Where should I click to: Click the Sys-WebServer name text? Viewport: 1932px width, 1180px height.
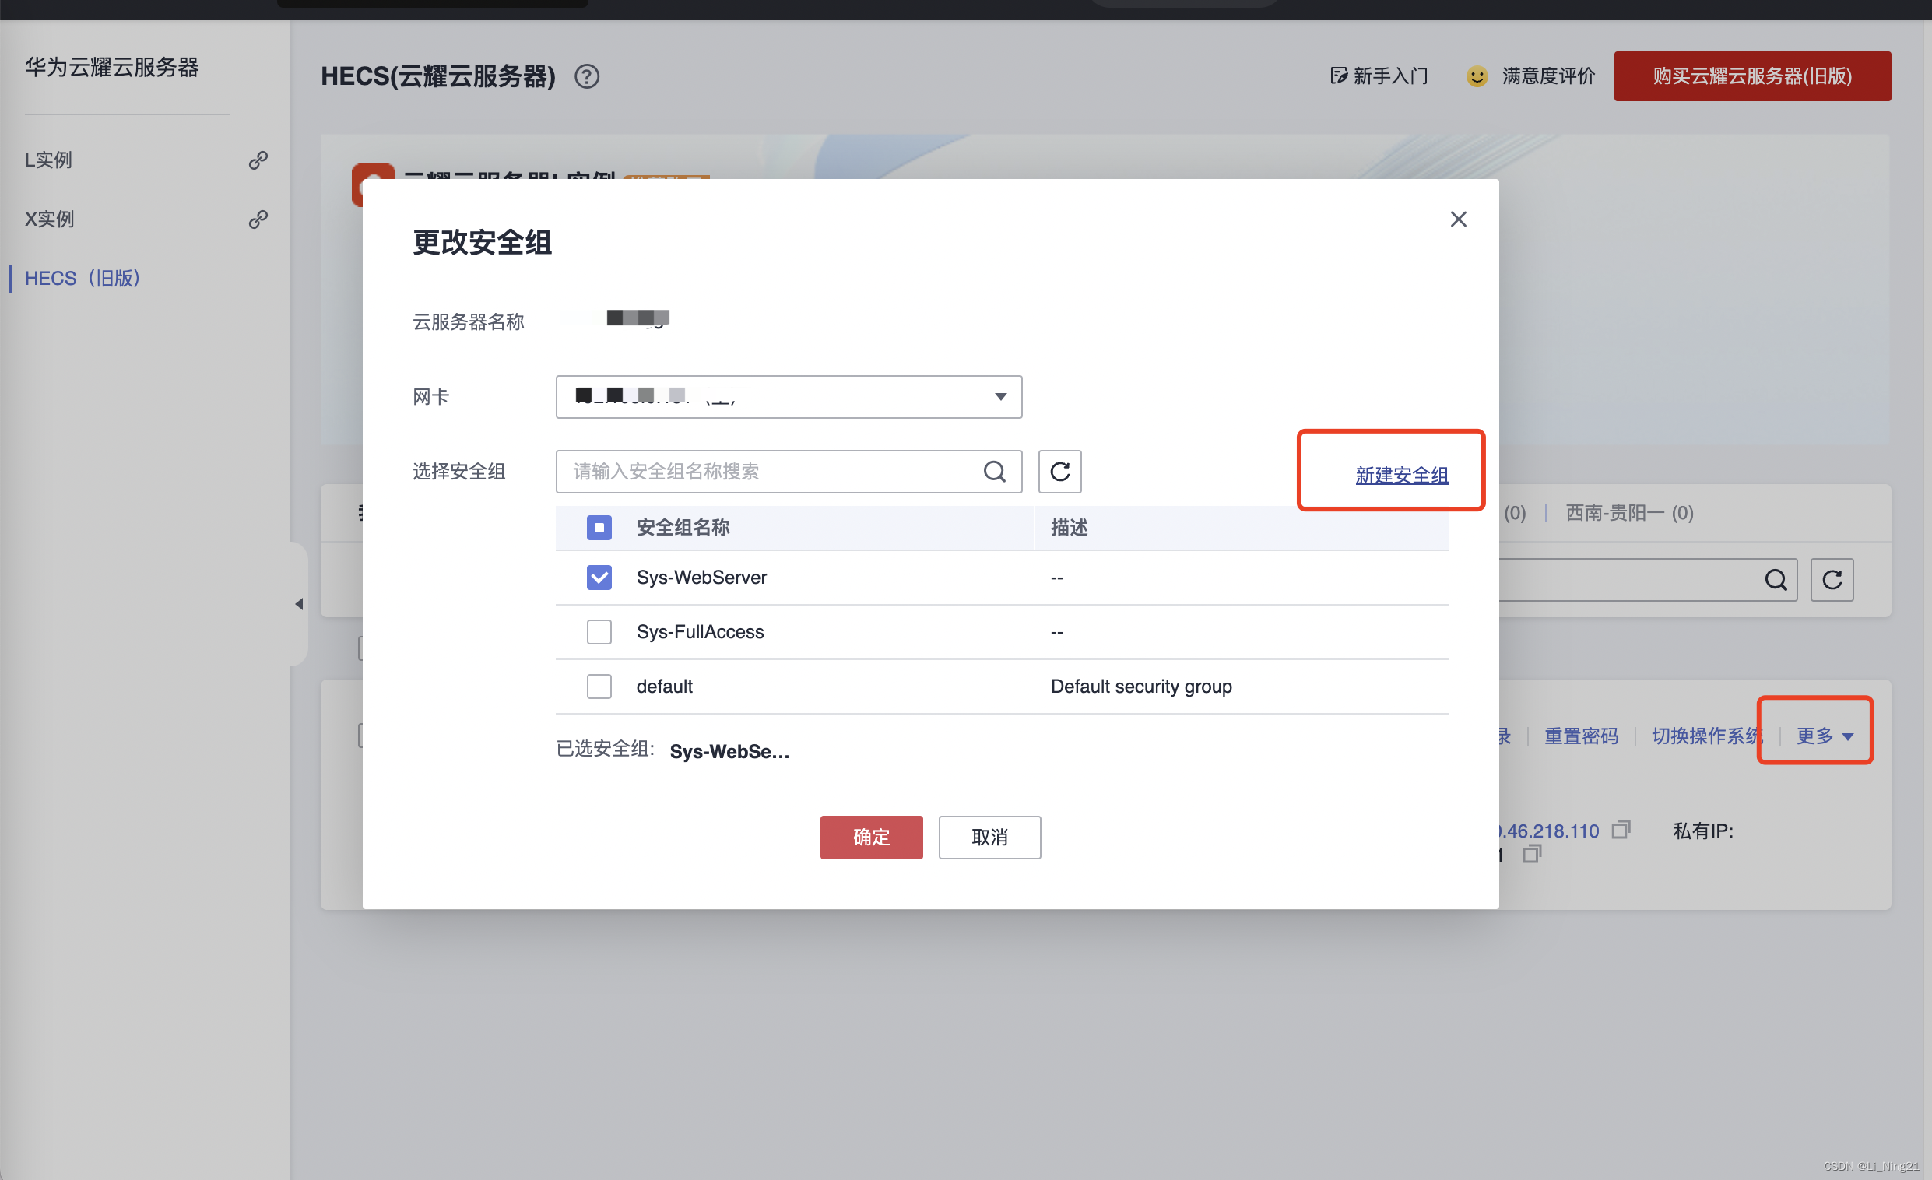coord(701,578)
